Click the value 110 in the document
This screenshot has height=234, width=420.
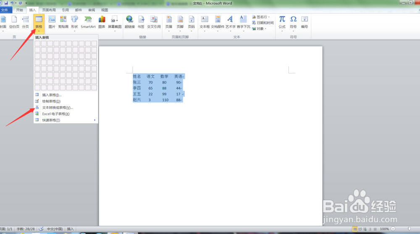click(165, 100)
